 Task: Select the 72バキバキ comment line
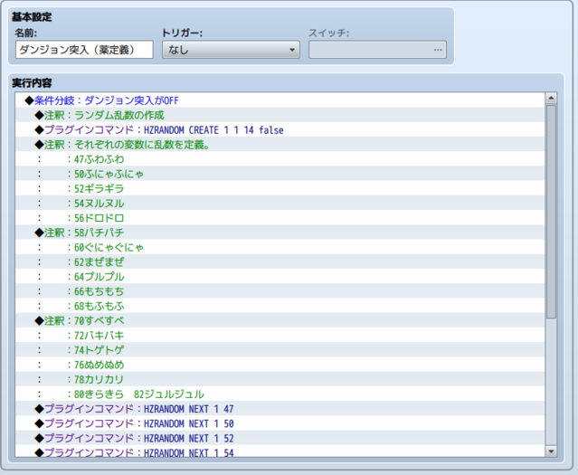click(x=280, y=336)
